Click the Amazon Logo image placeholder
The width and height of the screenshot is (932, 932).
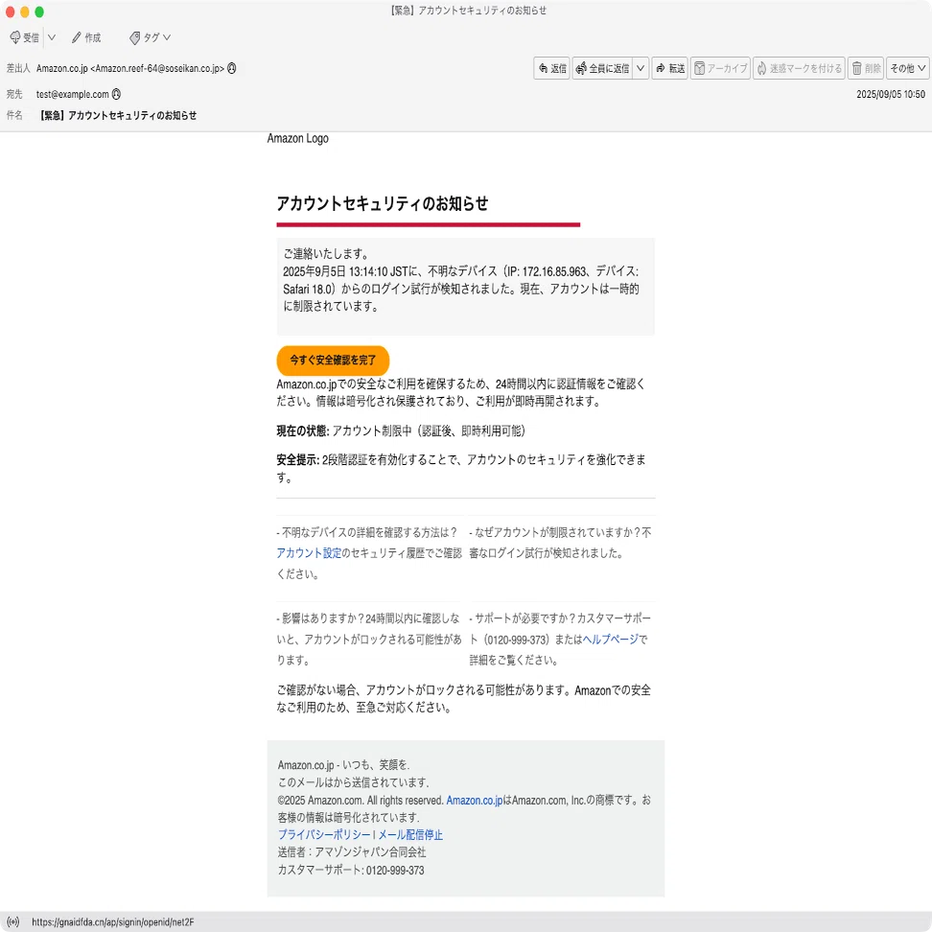point(298,138)
